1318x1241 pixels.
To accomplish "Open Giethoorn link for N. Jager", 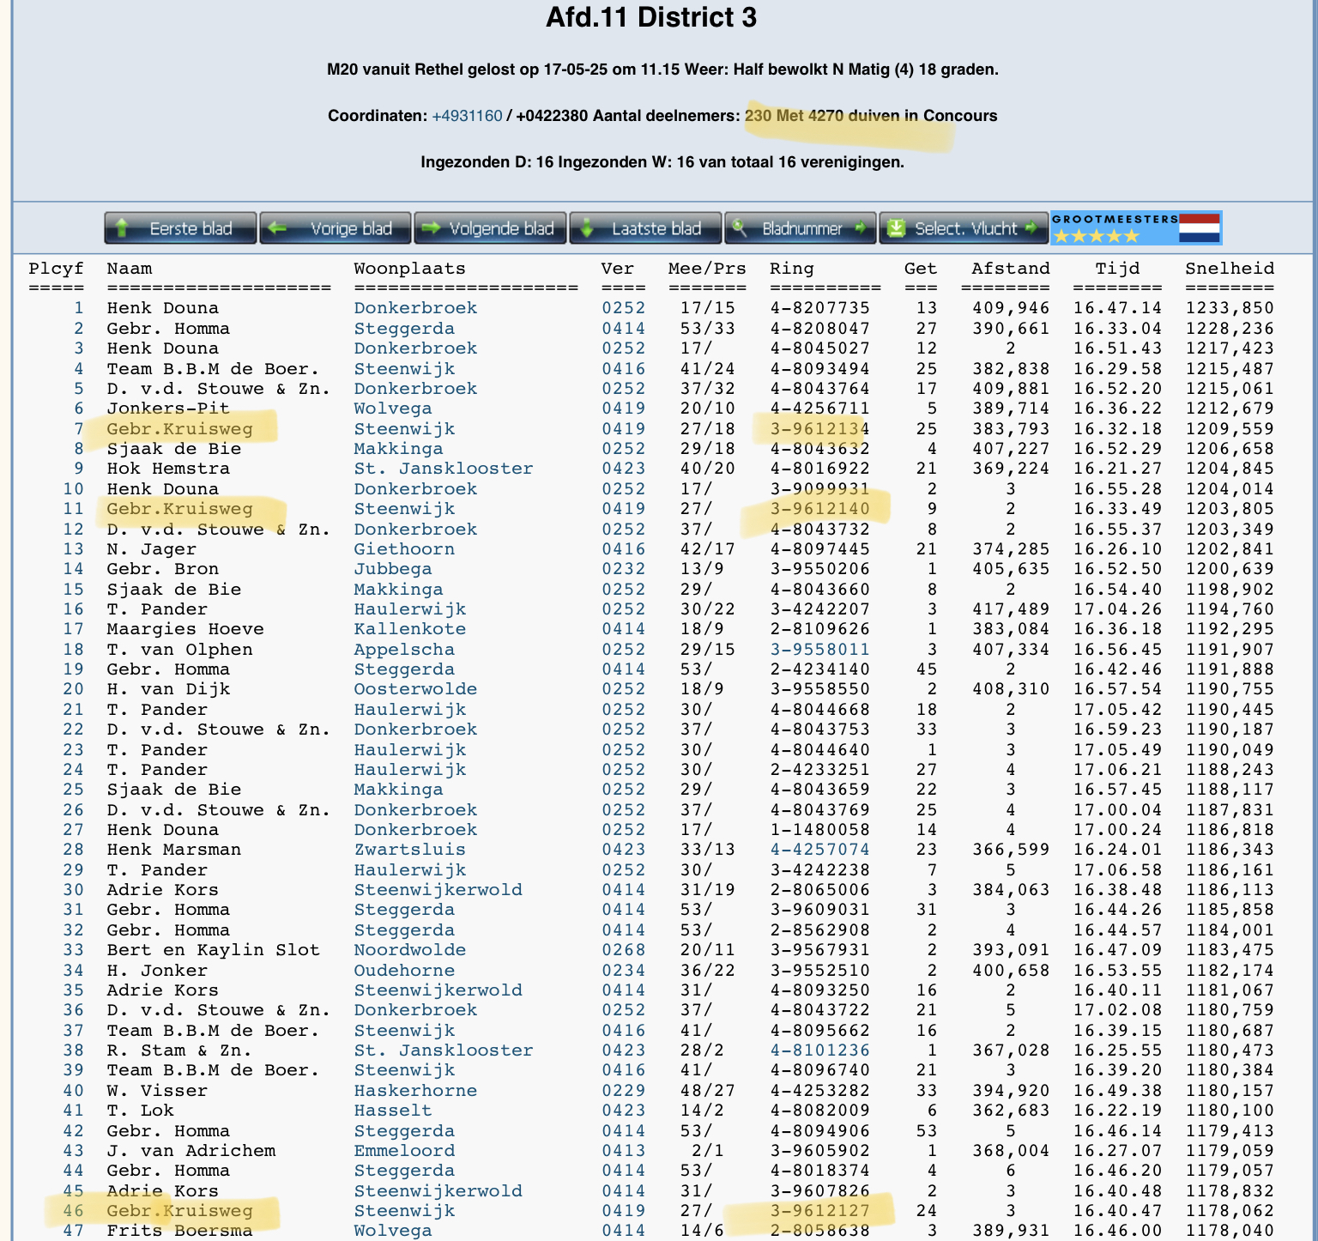I will tap(404, 549).
